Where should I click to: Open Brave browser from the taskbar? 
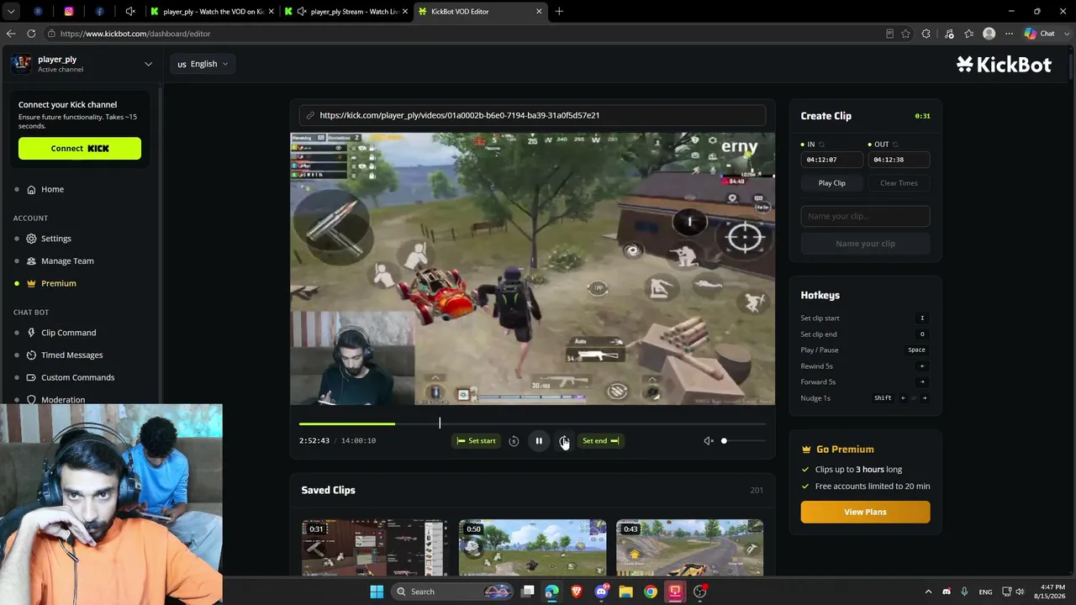tap(576, 592)
